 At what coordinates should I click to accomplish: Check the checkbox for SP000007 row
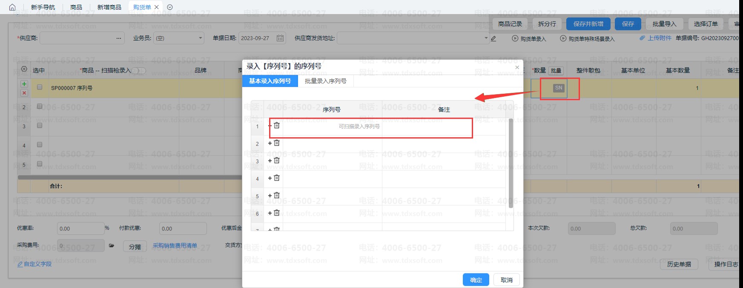40,87
